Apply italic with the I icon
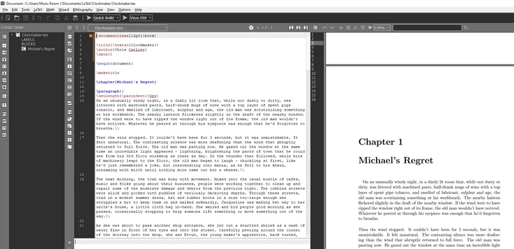The height and width of the screenshot is (249, 514). pyautogui.click(x=70, y=66)
